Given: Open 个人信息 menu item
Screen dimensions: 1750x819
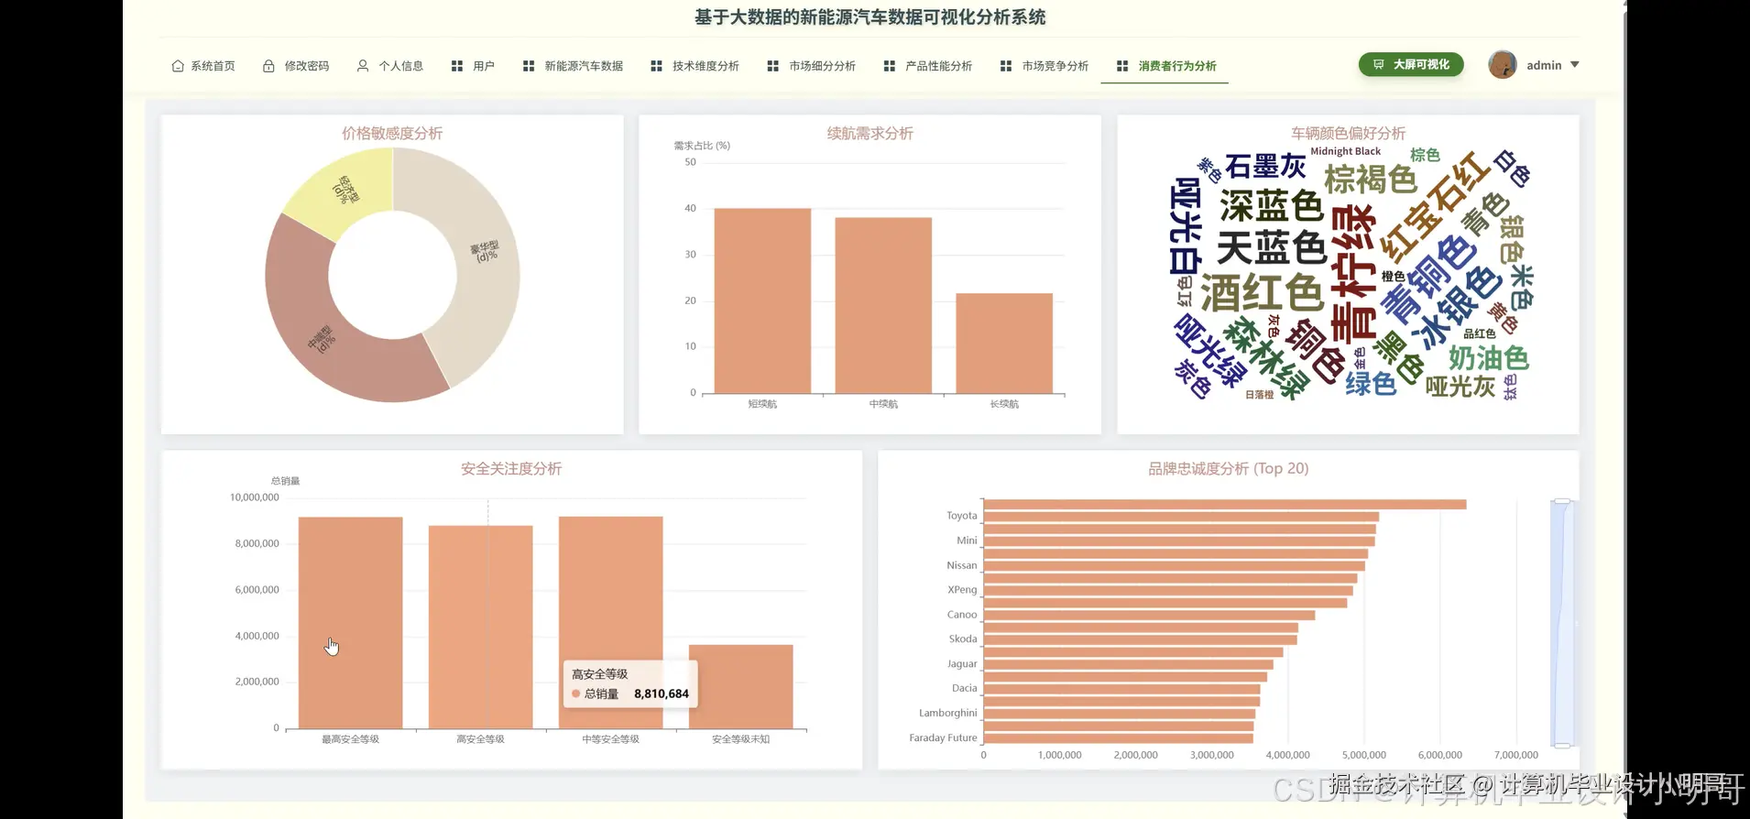Looking at the screenshot, I should (x=390, y=66).
